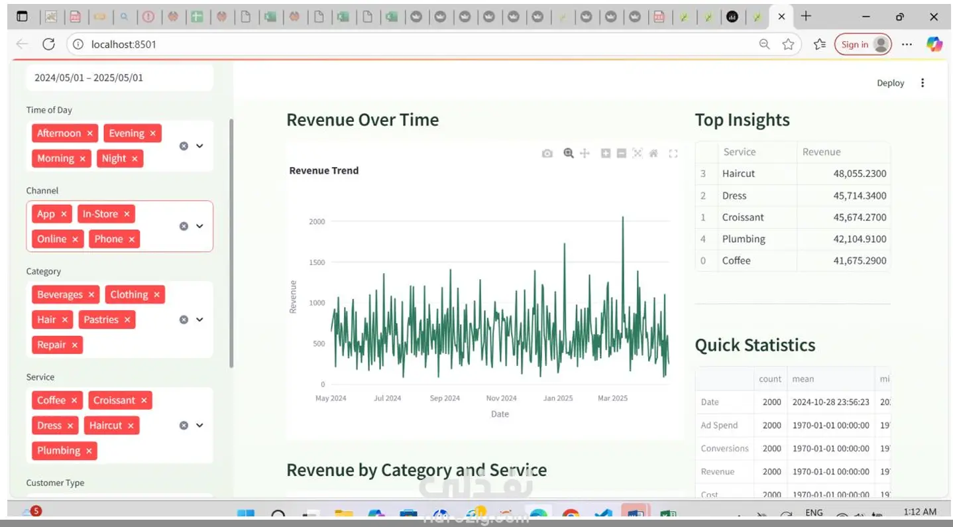
Task: Expand the Channel dropdown
Action: click(x=199, y=226)
